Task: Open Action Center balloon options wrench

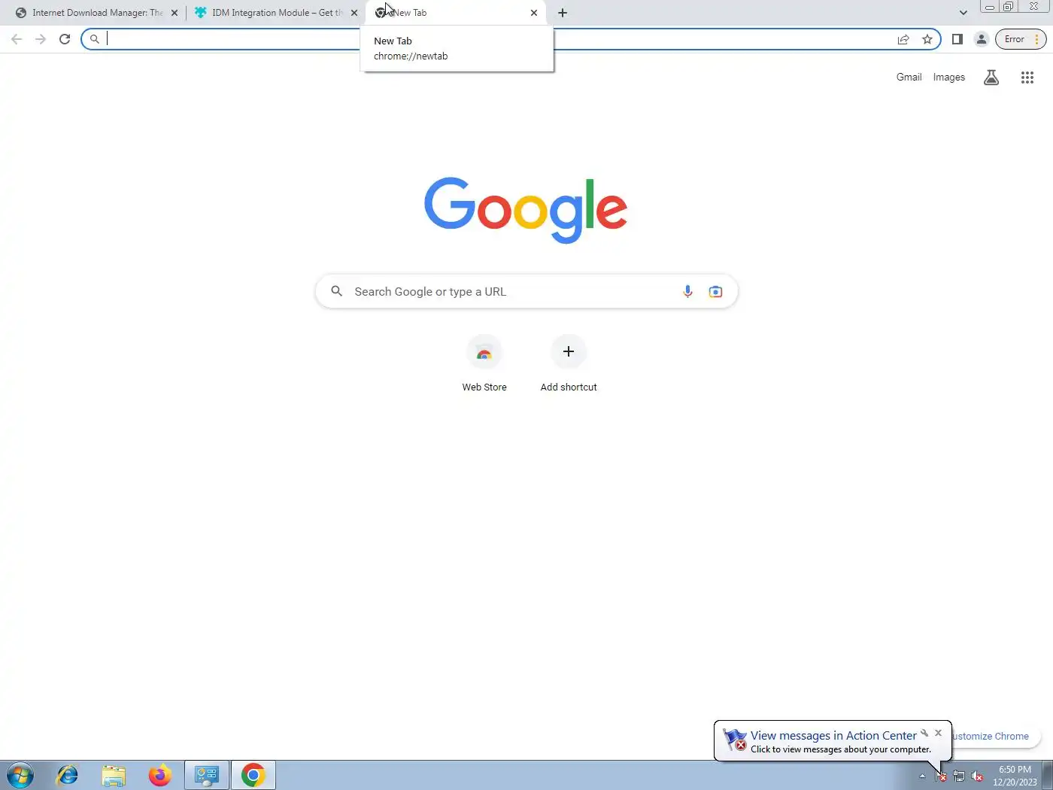Action: coord(924,733)
